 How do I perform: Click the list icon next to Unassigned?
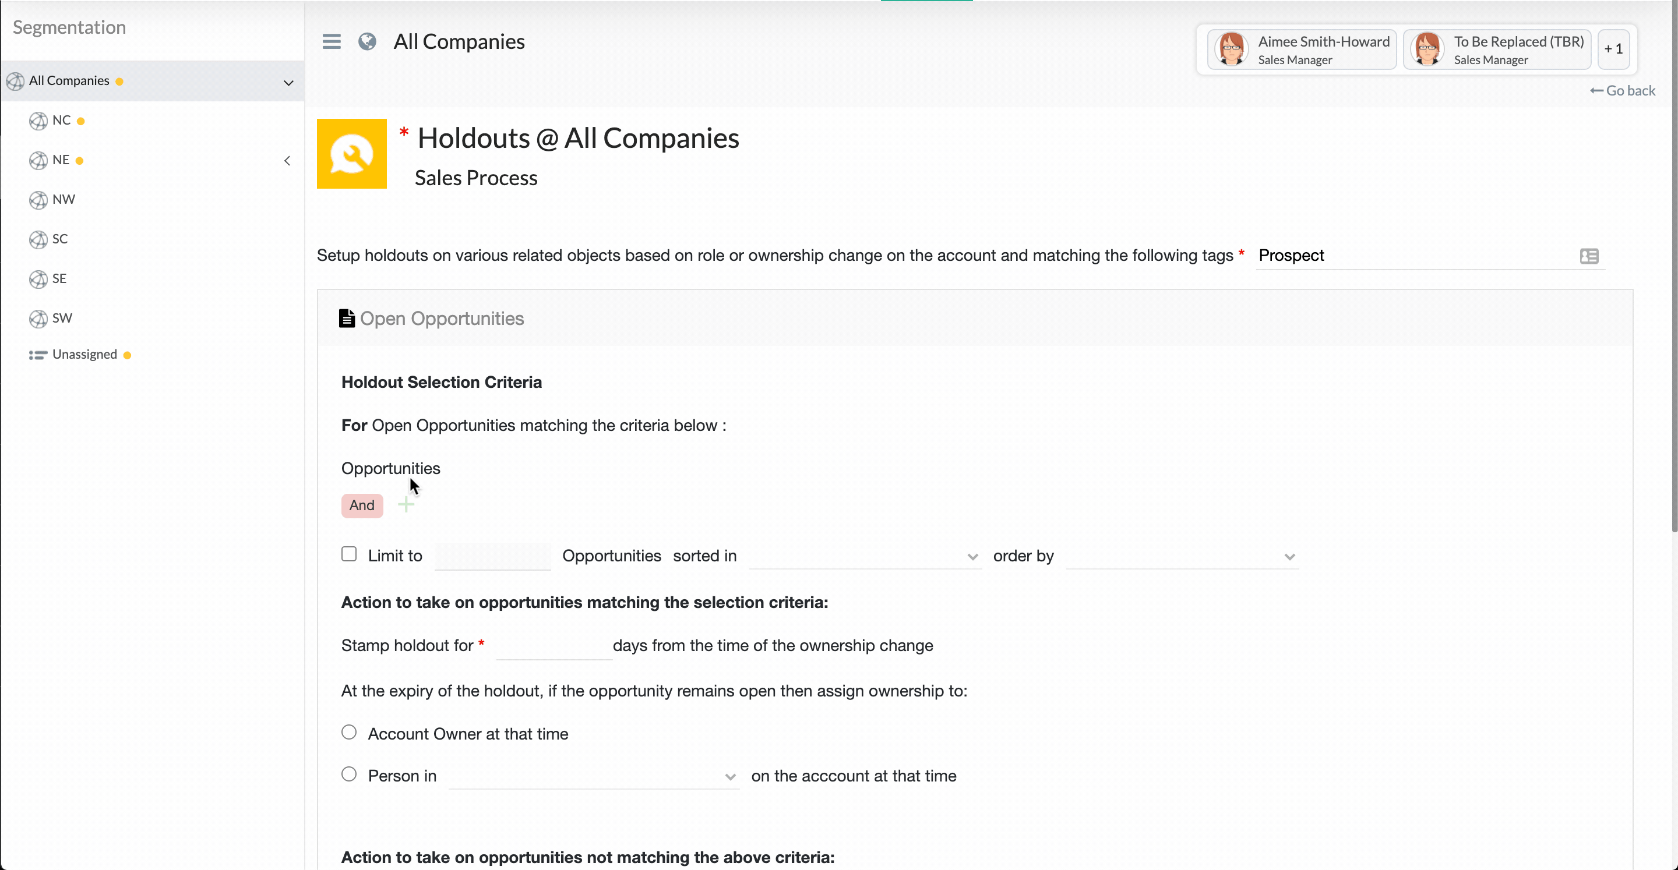38,355
